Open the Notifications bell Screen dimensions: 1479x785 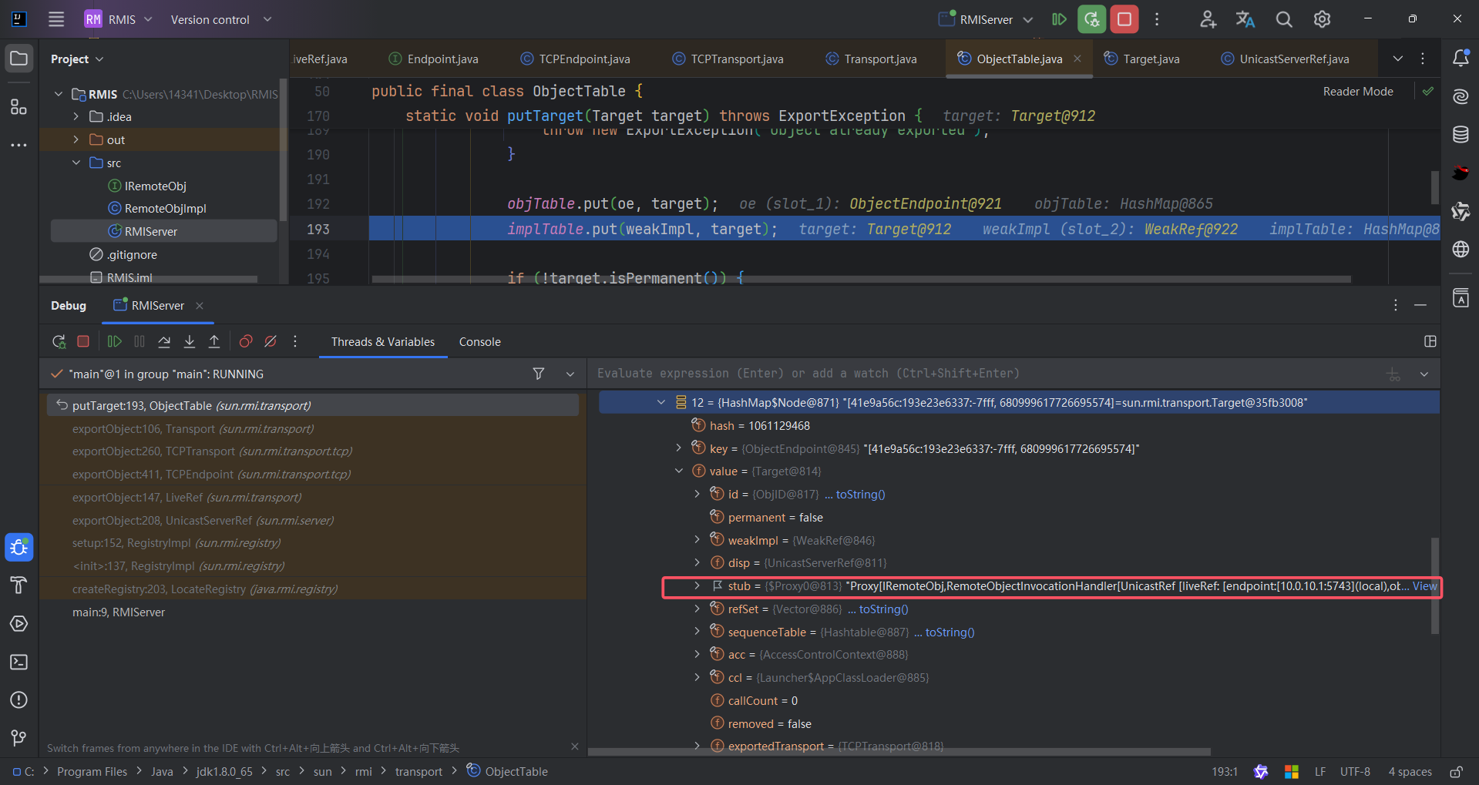(x=1461, y=59)
